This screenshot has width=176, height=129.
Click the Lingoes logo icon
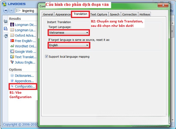(4, 4)
